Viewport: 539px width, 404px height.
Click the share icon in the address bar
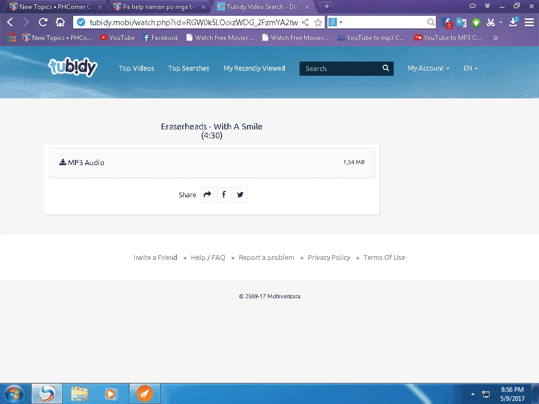pos(305,23)
